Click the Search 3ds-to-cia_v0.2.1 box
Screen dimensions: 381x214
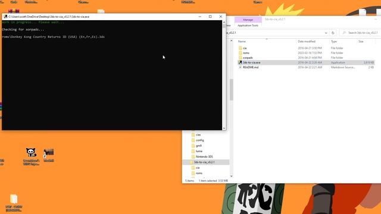360,33
